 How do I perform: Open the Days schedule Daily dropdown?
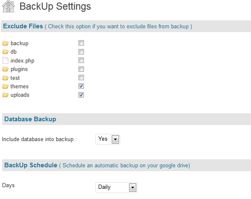pyautogui.click(x=116, y=188)
